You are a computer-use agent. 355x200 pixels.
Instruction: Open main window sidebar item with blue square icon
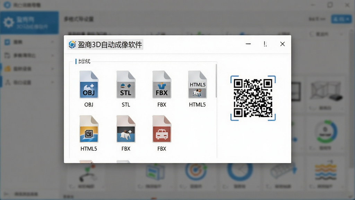point(29,42)
